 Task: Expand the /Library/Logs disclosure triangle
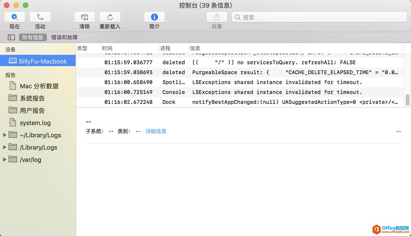pos(5,147)
